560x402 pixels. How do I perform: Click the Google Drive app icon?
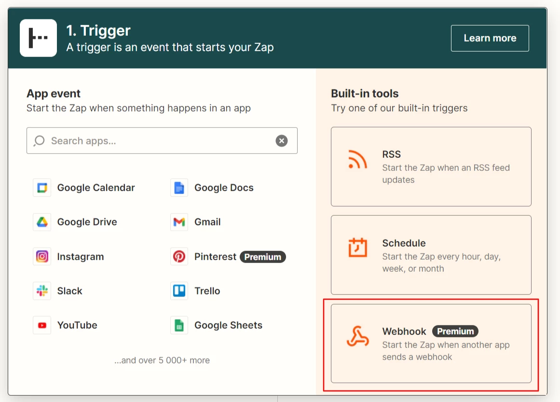42,222
